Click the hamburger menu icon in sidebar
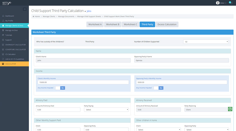The width and height of the screenshot is (236, 131). click(25, 9)
